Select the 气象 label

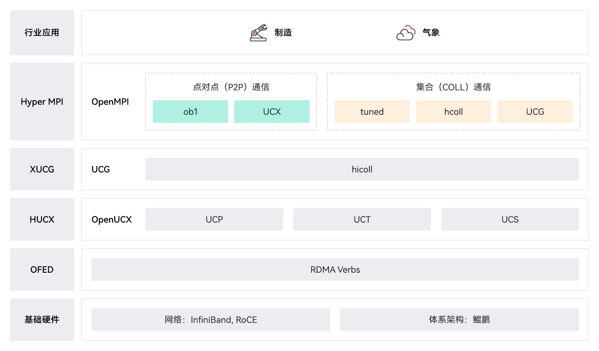pos(431,33)
